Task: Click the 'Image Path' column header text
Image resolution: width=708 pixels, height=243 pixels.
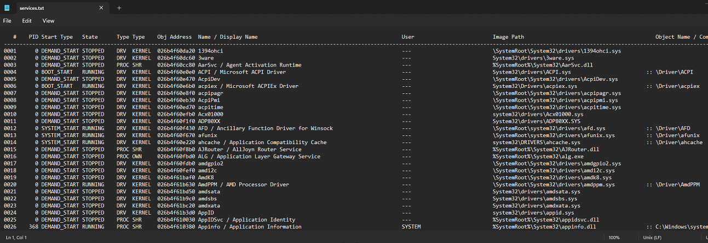Action: (x=508, y=37)
